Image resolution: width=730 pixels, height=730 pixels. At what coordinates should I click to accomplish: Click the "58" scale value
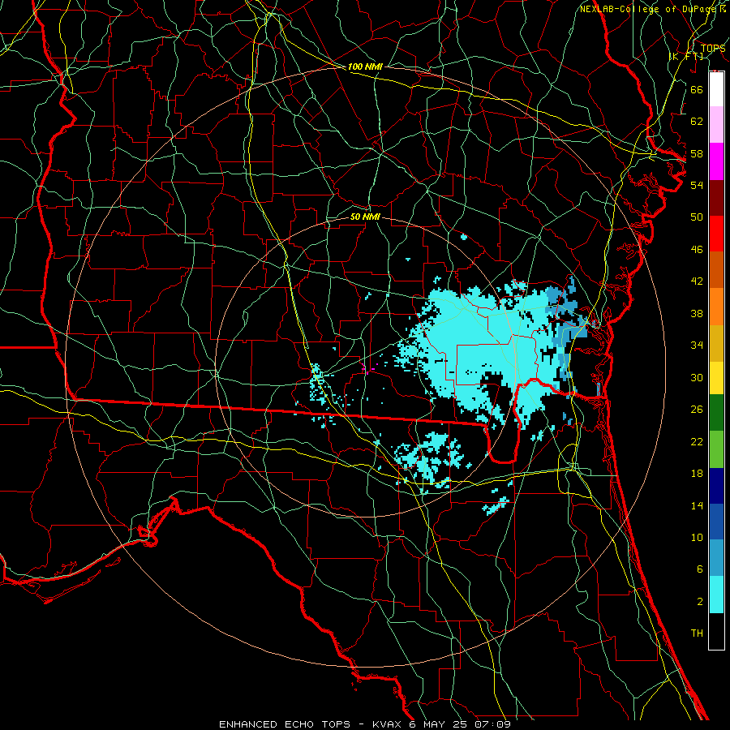(697, 153)
